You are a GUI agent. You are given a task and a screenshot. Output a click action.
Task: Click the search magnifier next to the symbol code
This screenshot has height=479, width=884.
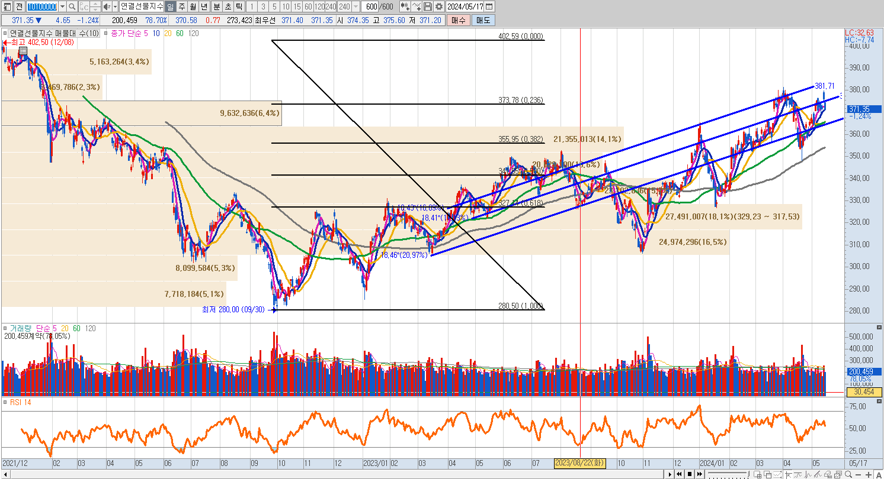pos(72,7)
